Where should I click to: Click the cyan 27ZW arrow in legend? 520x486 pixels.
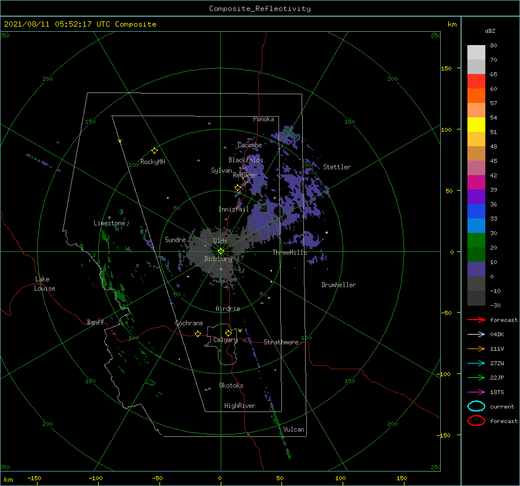[x=476, y=363]
